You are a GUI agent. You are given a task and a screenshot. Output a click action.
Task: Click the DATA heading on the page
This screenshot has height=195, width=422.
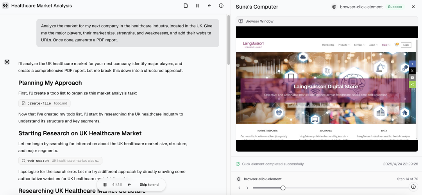[384, 131]
